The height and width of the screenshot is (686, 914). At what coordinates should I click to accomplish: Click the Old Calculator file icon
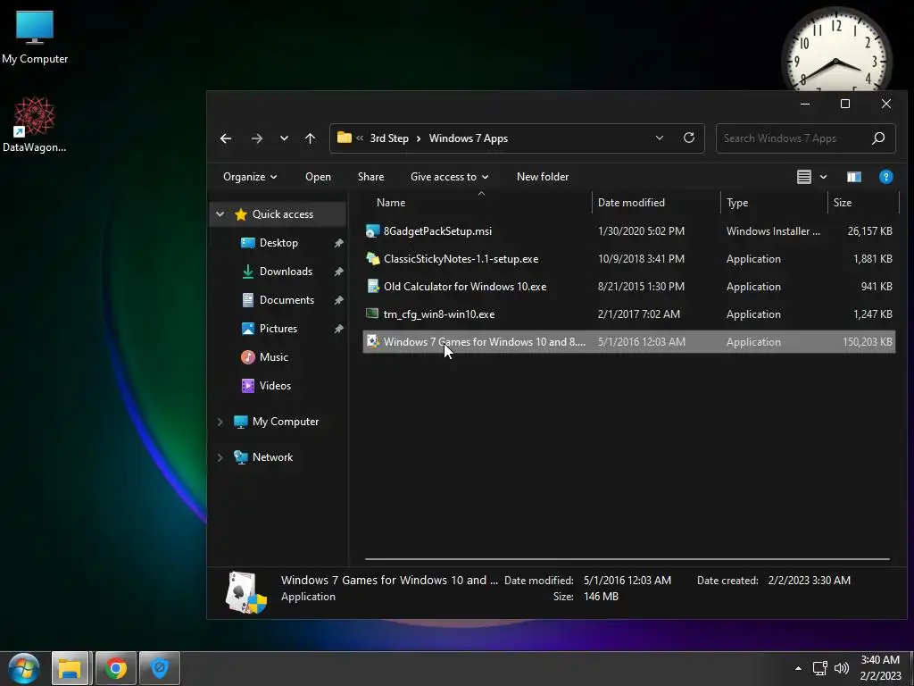pyautogui.click(x=372, y=286)
